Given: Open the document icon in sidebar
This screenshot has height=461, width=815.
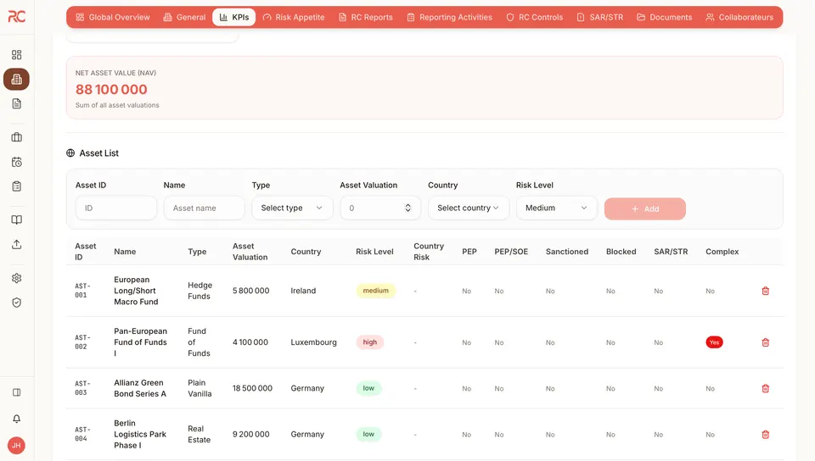Looking at the screenshot, I should pyautogui.click(x=17, y=103).
